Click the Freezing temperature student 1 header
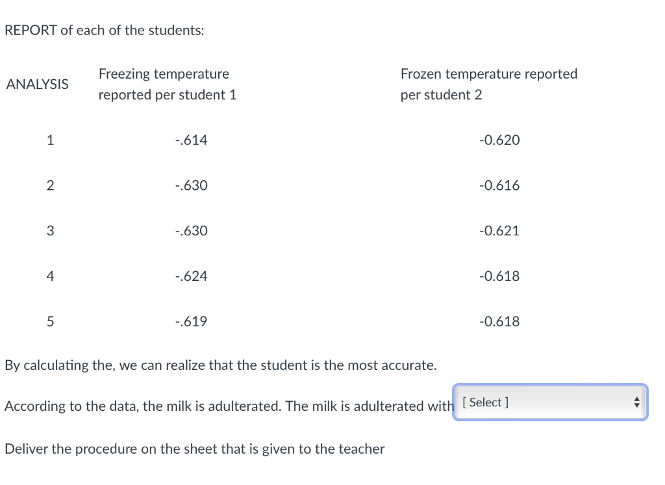665x485 pixels. point(168,84)
